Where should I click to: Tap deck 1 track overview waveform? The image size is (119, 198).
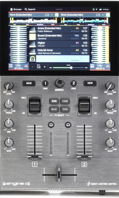tap(34, 20)
